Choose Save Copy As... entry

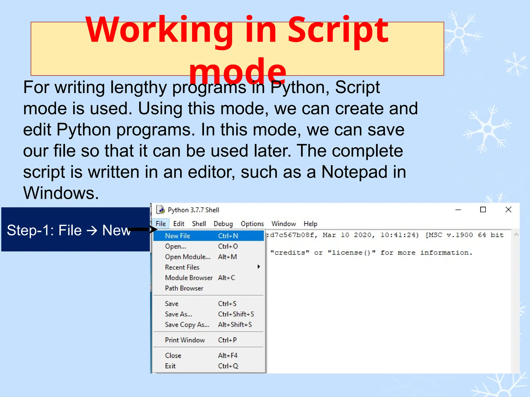pos(209,324)
